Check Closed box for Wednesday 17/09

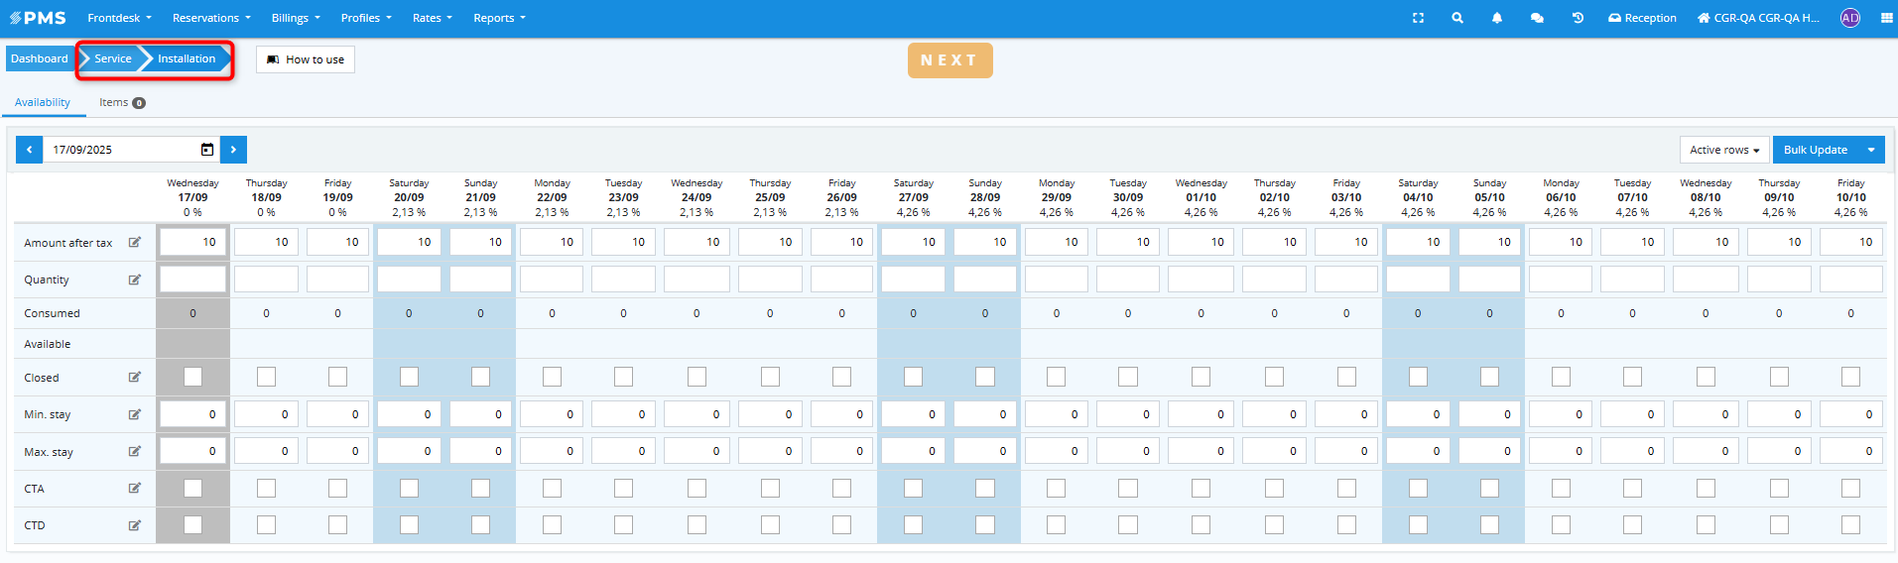click(193, 377)
